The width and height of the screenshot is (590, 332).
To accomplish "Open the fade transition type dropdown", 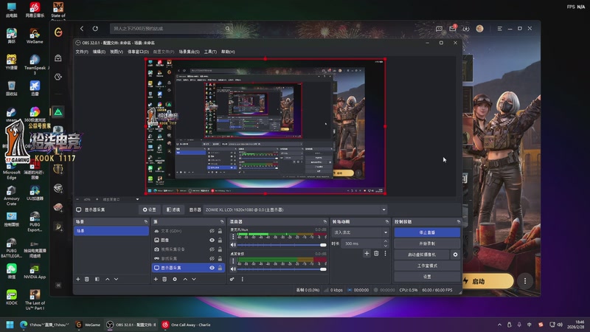I will 361,232.
